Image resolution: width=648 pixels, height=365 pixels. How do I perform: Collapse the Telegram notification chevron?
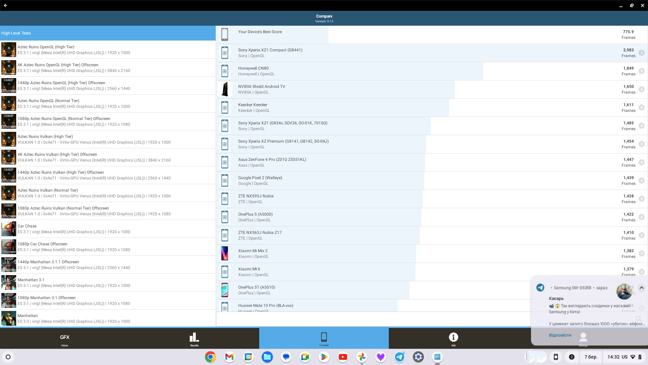(641, 288)
